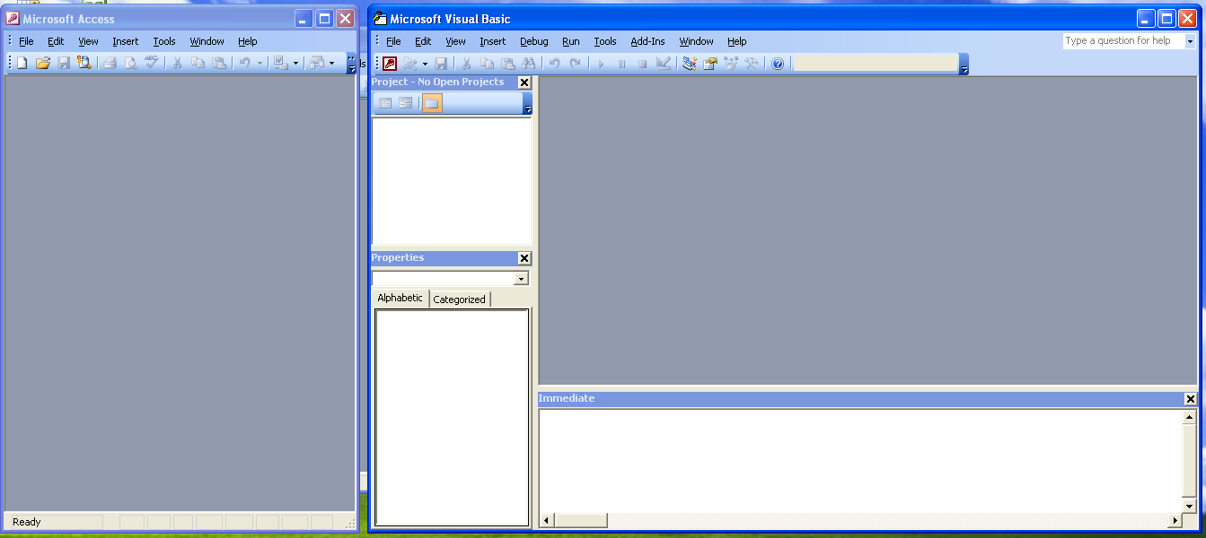
Task: Switch to Access via the View Microsoft Access icon
Action: (x=391, y=63)
